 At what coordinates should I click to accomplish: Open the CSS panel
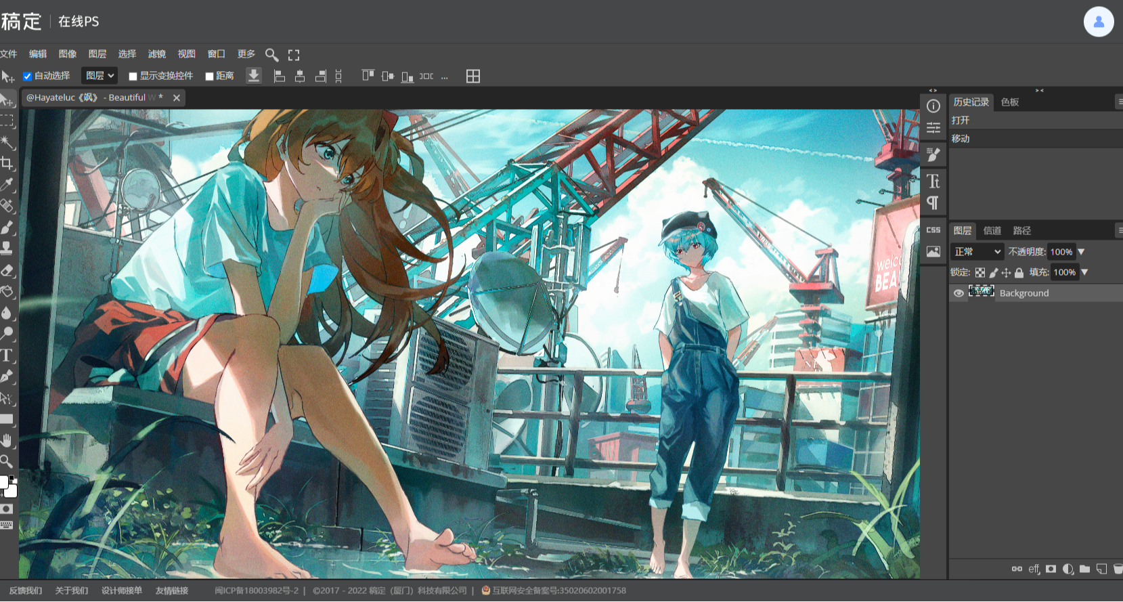[933, 230]
